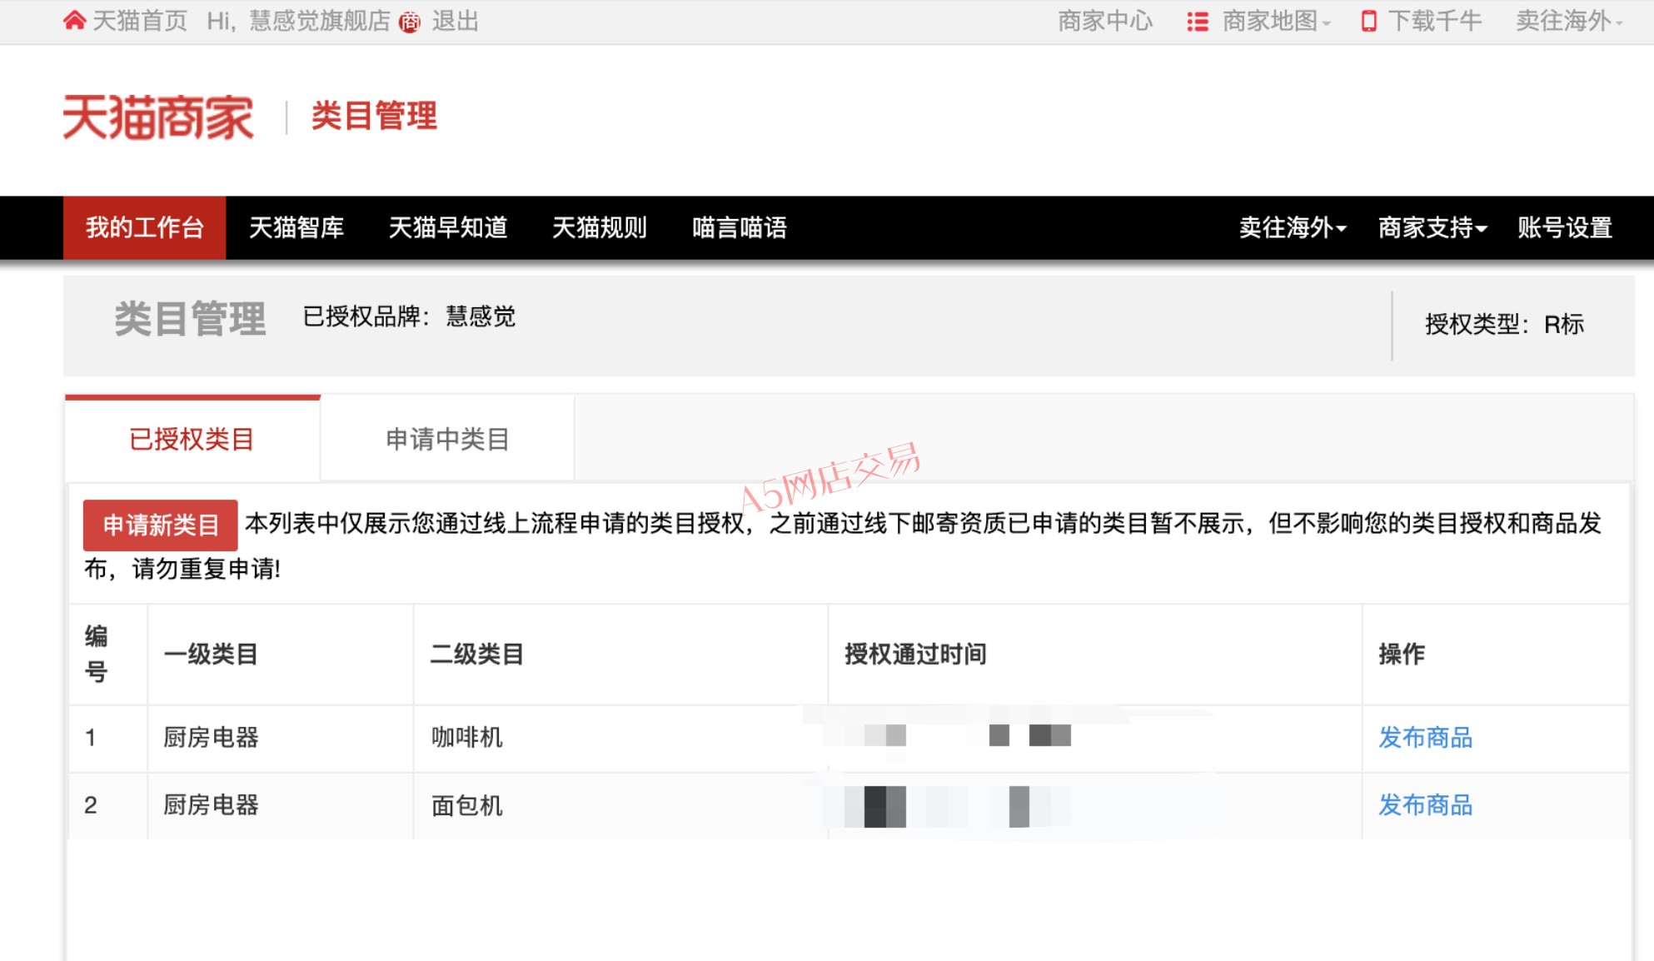Click the 授权类型: R标 label
This screenshot has width=1654, height=961.
click(1504, 324)
